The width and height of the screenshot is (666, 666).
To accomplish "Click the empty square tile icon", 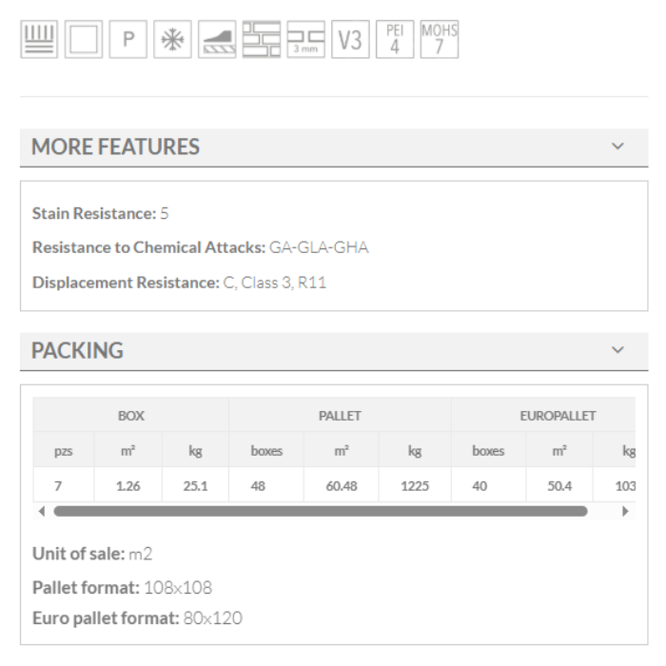I will [84, 40].
